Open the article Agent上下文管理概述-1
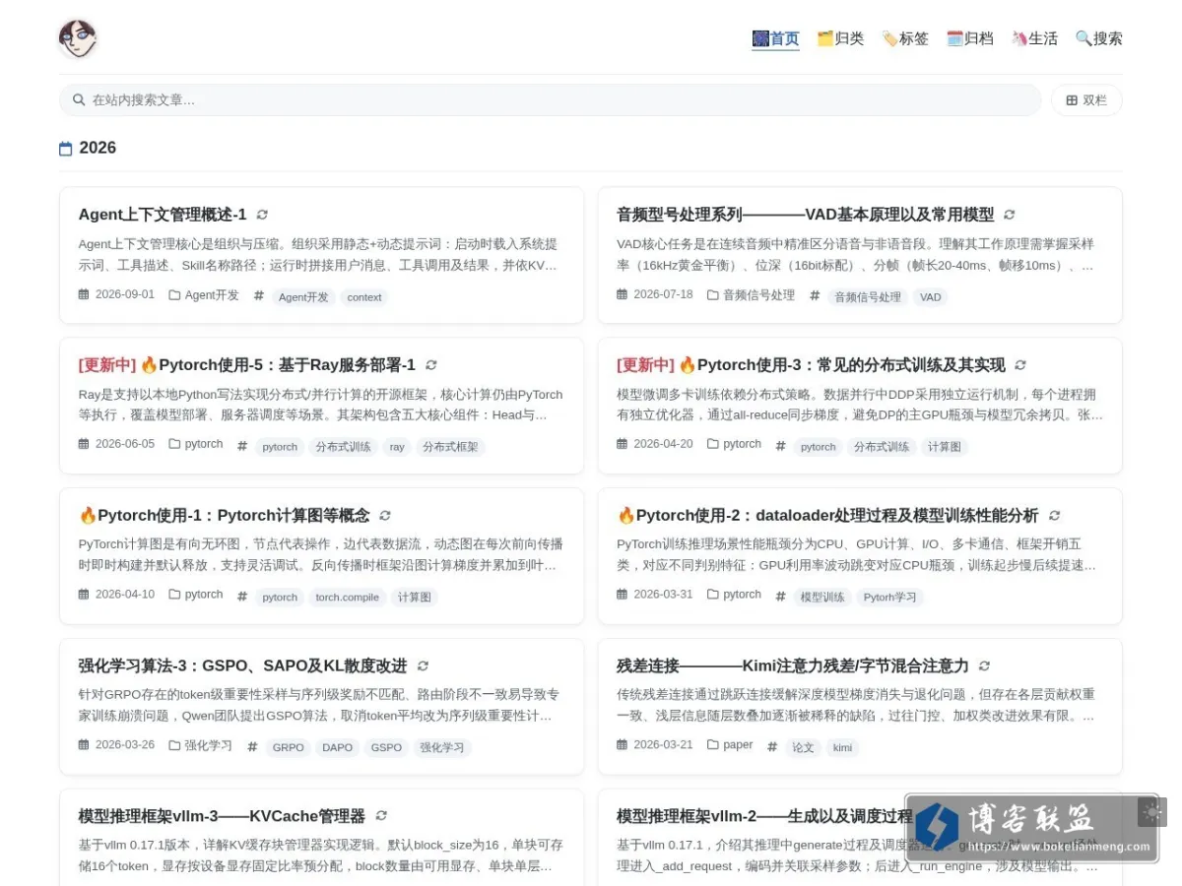The image size is (1182, 886). [163, 215]
